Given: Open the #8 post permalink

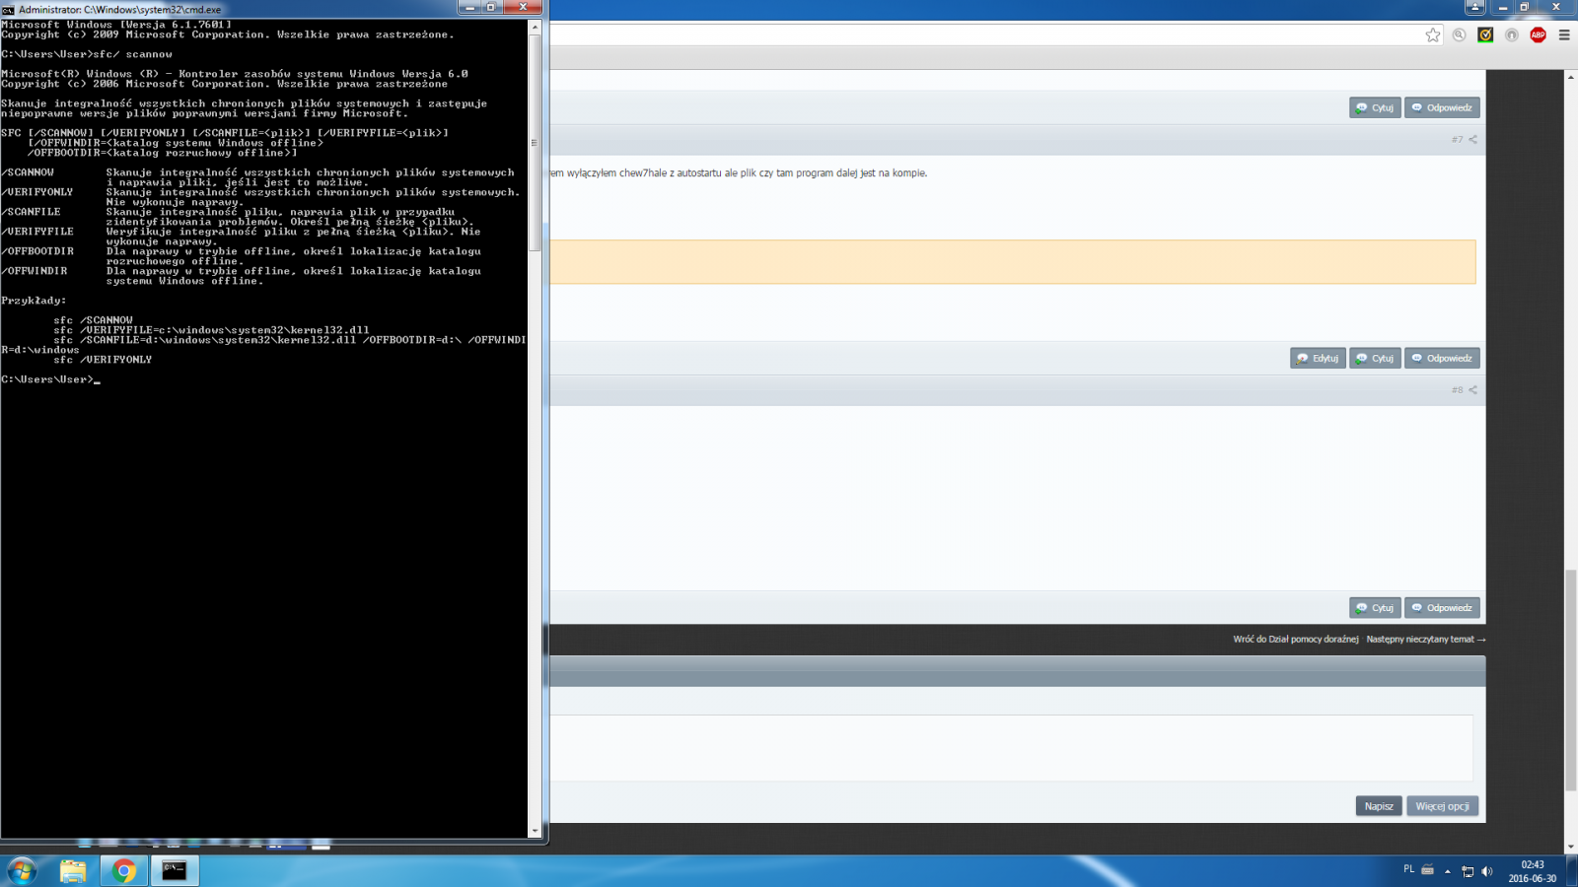Looking at the screenshot, I should coord(1457,389).
